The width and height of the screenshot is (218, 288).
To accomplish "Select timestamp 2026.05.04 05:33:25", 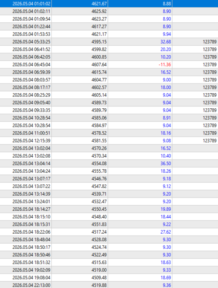I will (x=31, y=42).
